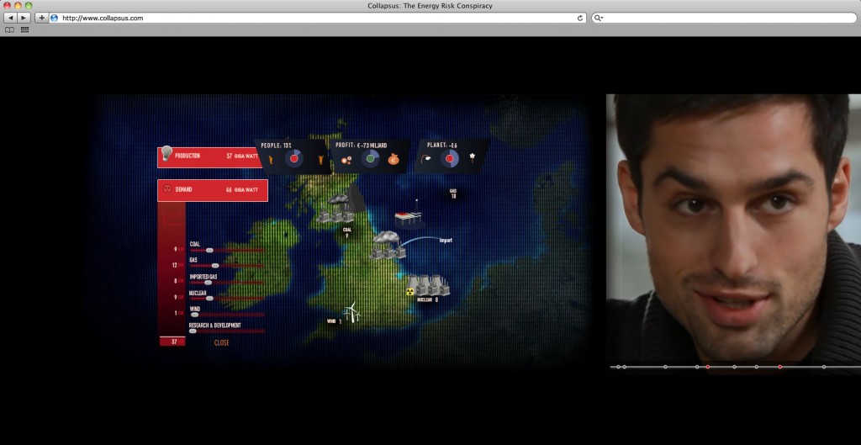Click the Demand 46 giga watt bar

pos(213,190)
